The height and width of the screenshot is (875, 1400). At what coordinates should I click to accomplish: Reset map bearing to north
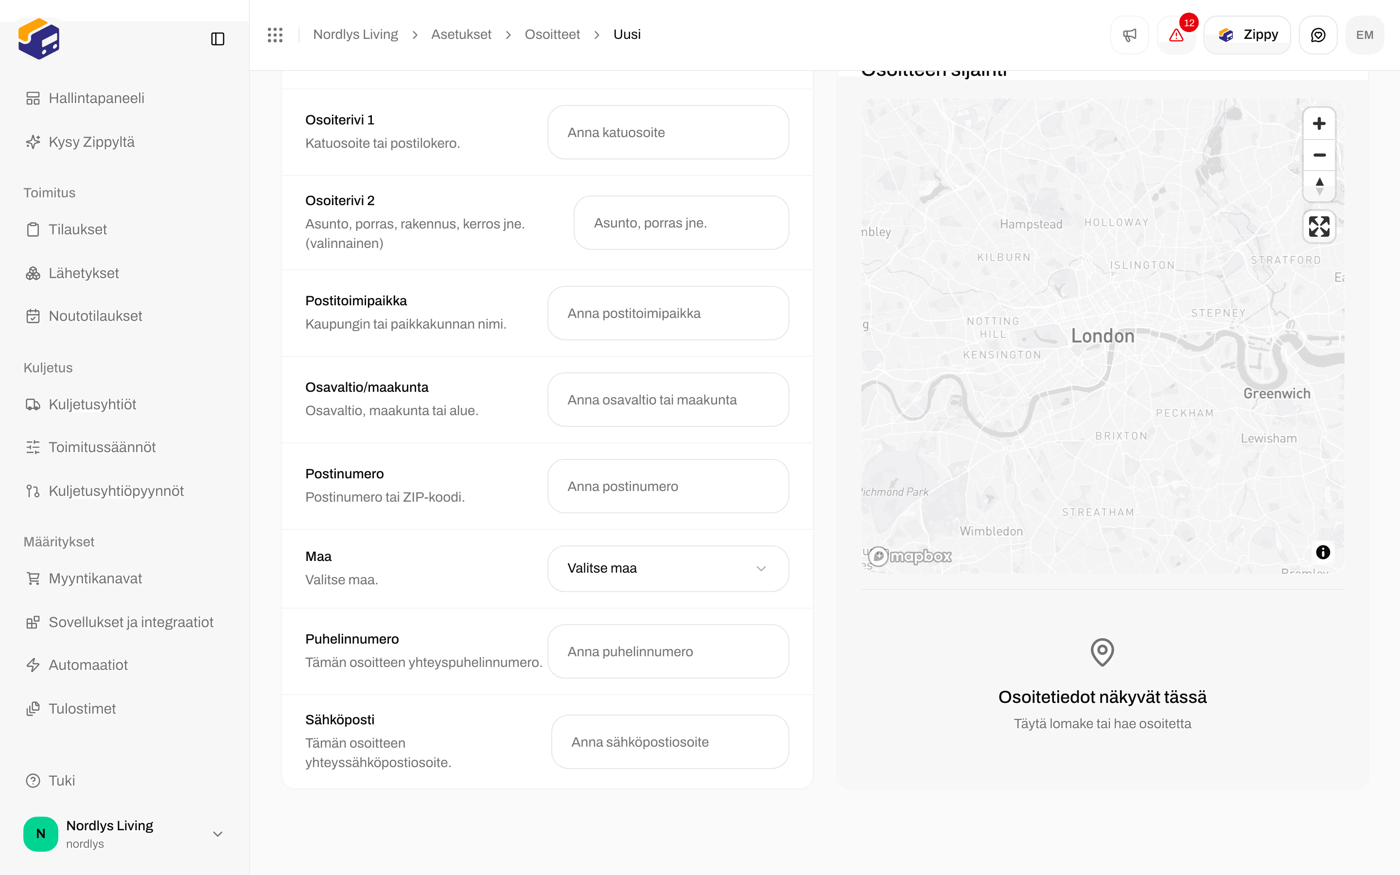pos(1319,186)
